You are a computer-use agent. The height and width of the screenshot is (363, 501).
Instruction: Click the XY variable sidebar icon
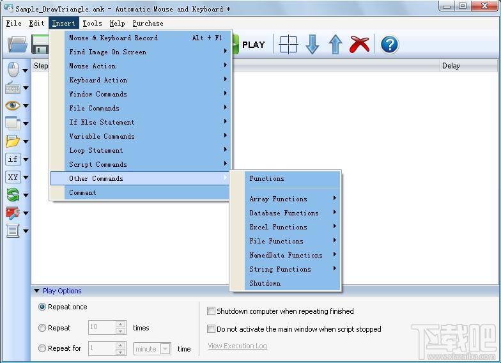13,177
